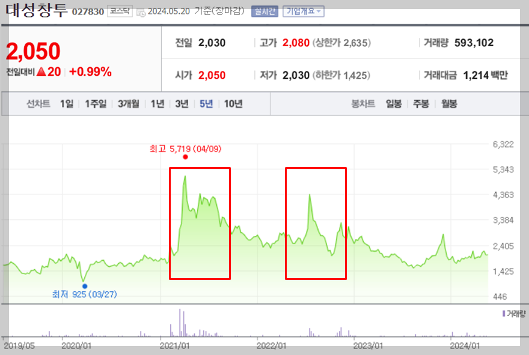The height and width of the screenshot is (355, 529).
Task: Click the red 최고 5,719 peak marker
Action: pyautogui.click(x=185, y=157)
